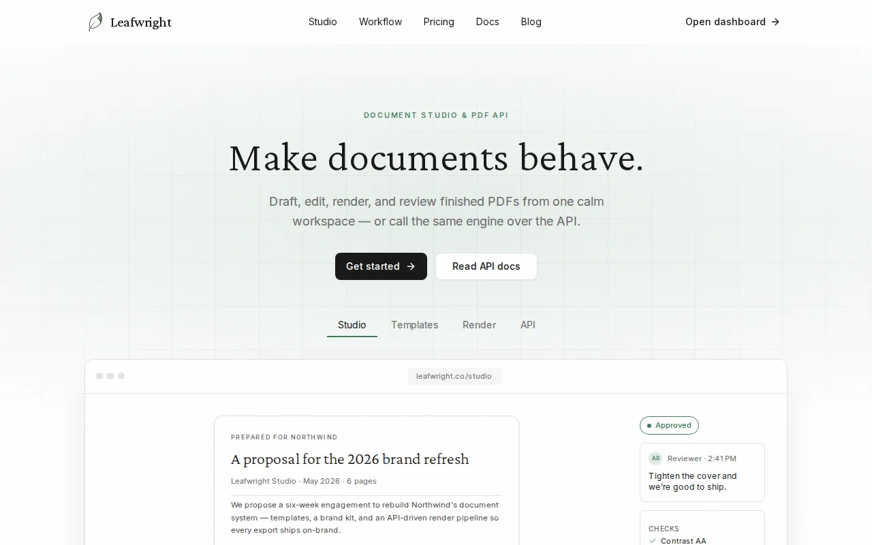Screen dimensions: 872x545
Task: Click the 'Make documents behave.' headline
Action: point(436,158)
